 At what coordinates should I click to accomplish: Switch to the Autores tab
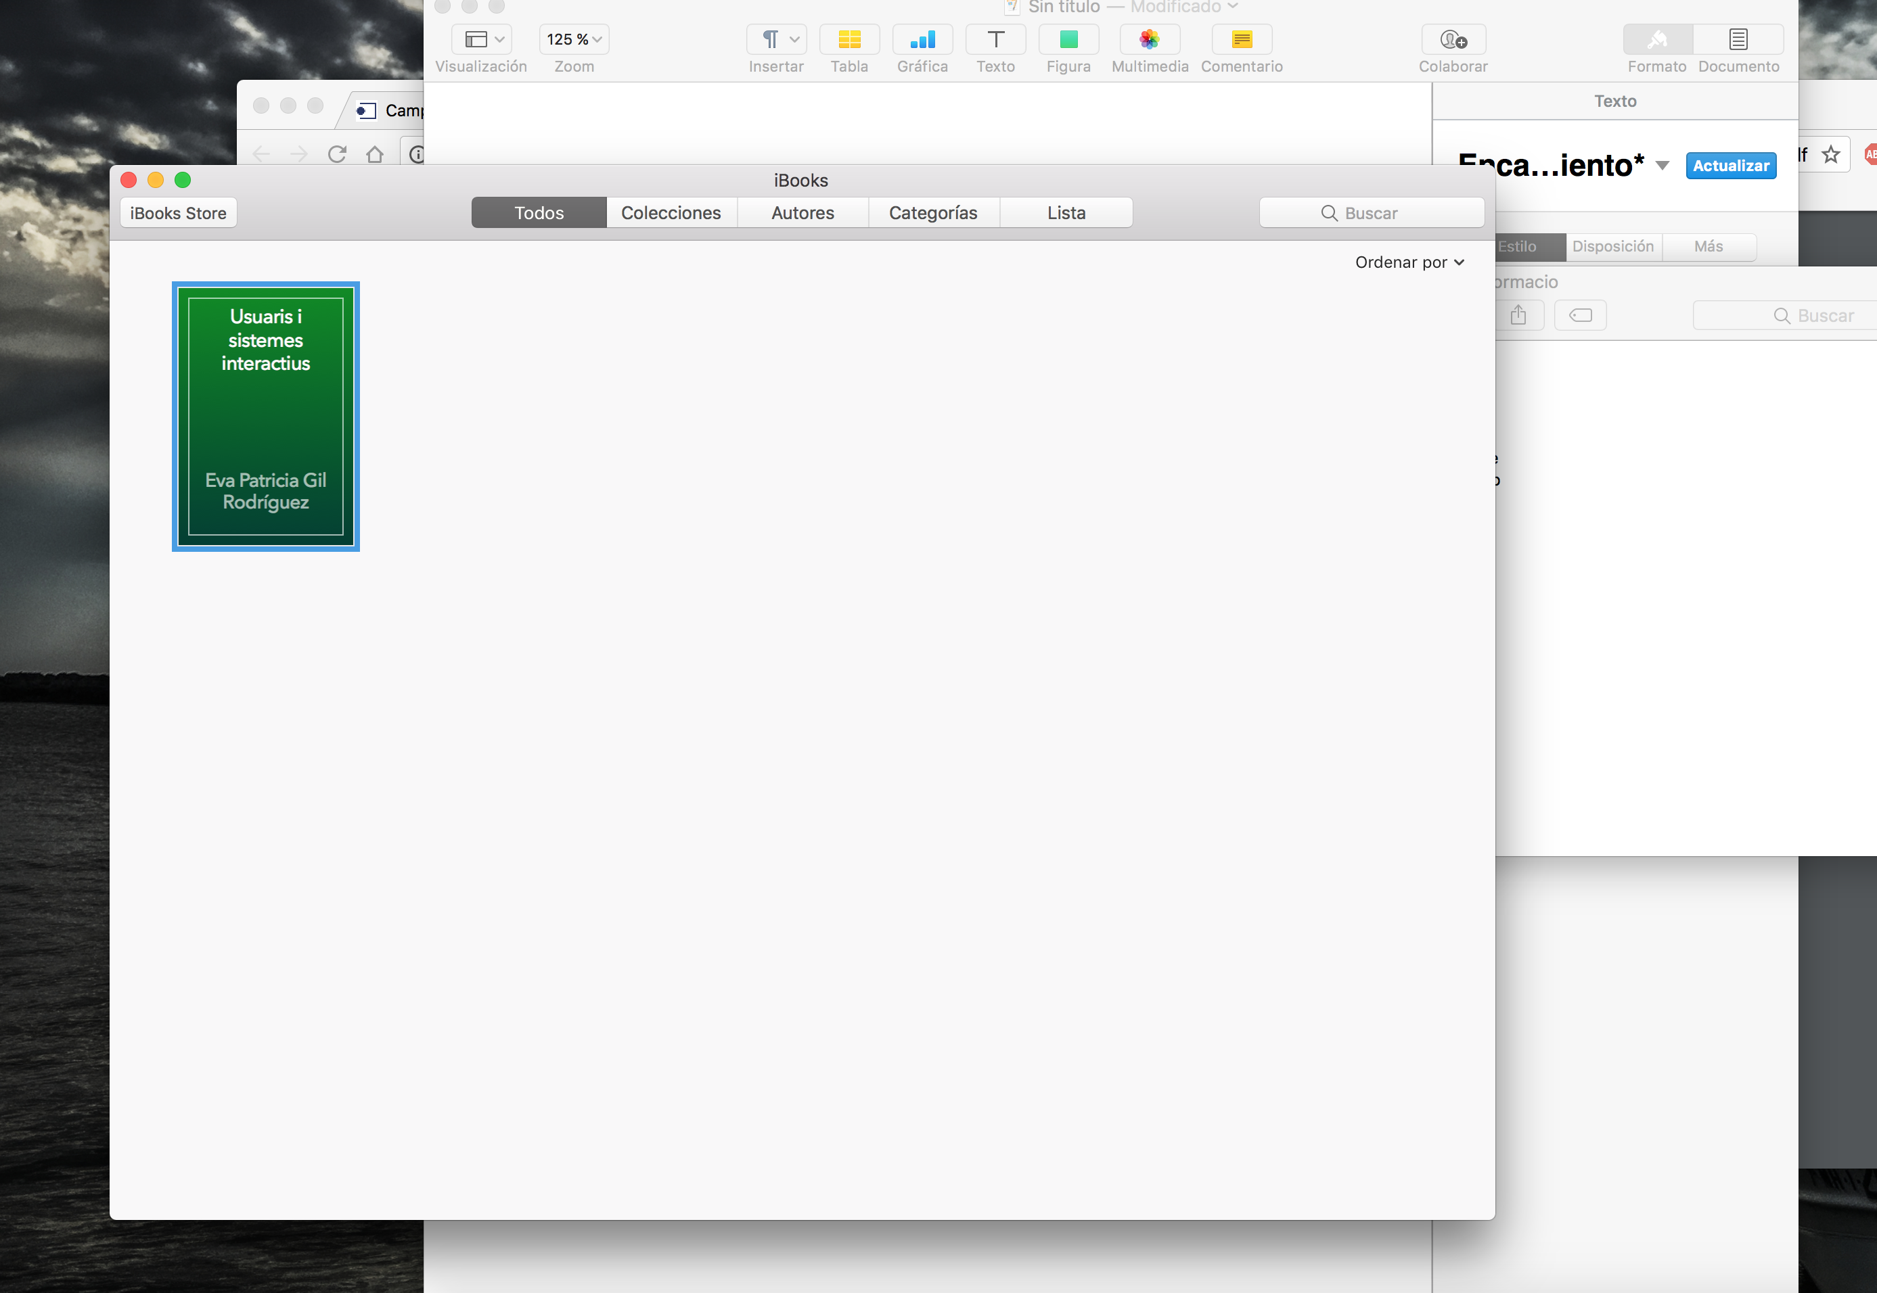pos(802,213)
